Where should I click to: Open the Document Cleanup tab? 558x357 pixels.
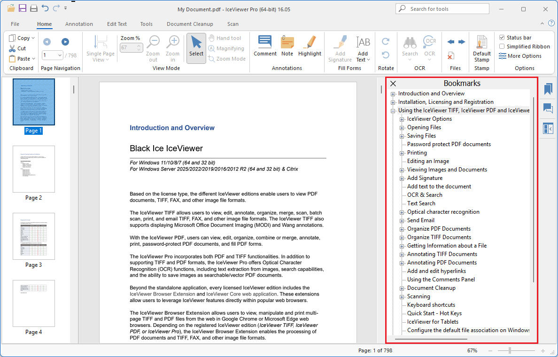[190, 24]
